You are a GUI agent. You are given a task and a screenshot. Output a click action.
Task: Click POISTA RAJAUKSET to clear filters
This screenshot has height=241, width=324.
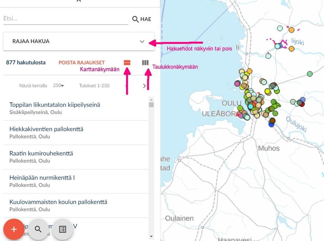[82, 63]
